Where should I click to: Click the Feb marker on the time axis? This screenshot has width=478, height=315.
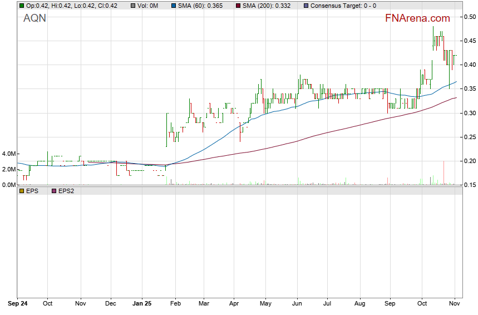point(175,304)
